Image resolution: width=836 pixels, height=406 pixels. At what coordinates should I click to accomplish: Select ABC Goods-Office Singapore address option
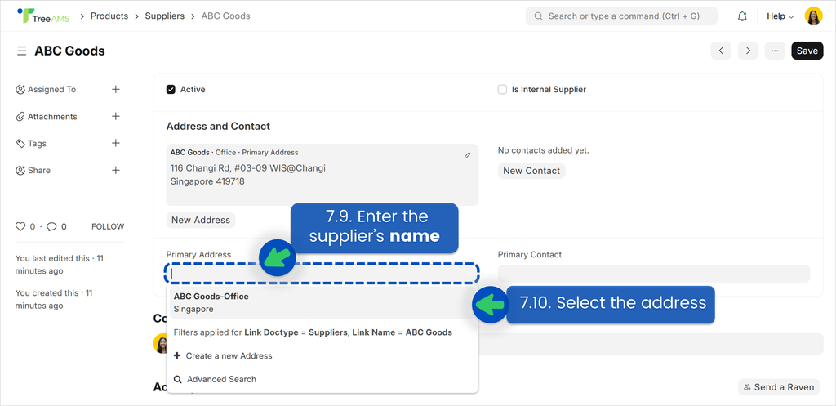322,302
